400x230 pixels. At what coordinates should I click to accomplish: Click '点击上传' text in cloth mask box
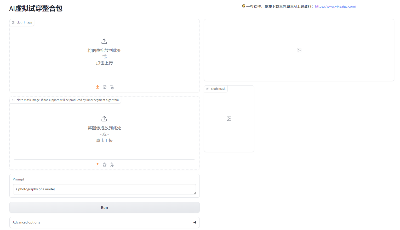(x=104, y=141)
